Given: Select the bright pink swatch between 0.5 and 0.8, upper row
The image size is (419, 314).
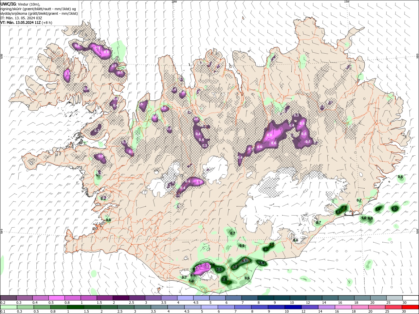Looking at the screenshot, I should tap(56, 298).
